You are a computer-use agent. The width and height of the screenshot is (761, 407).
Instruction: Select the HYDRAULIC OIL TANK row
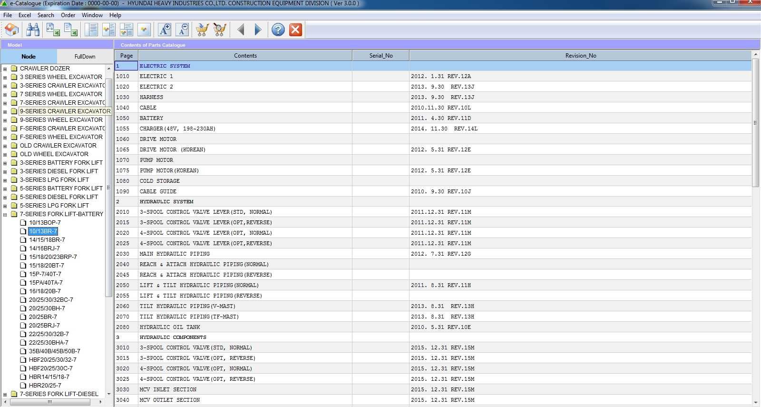point(433,327)
